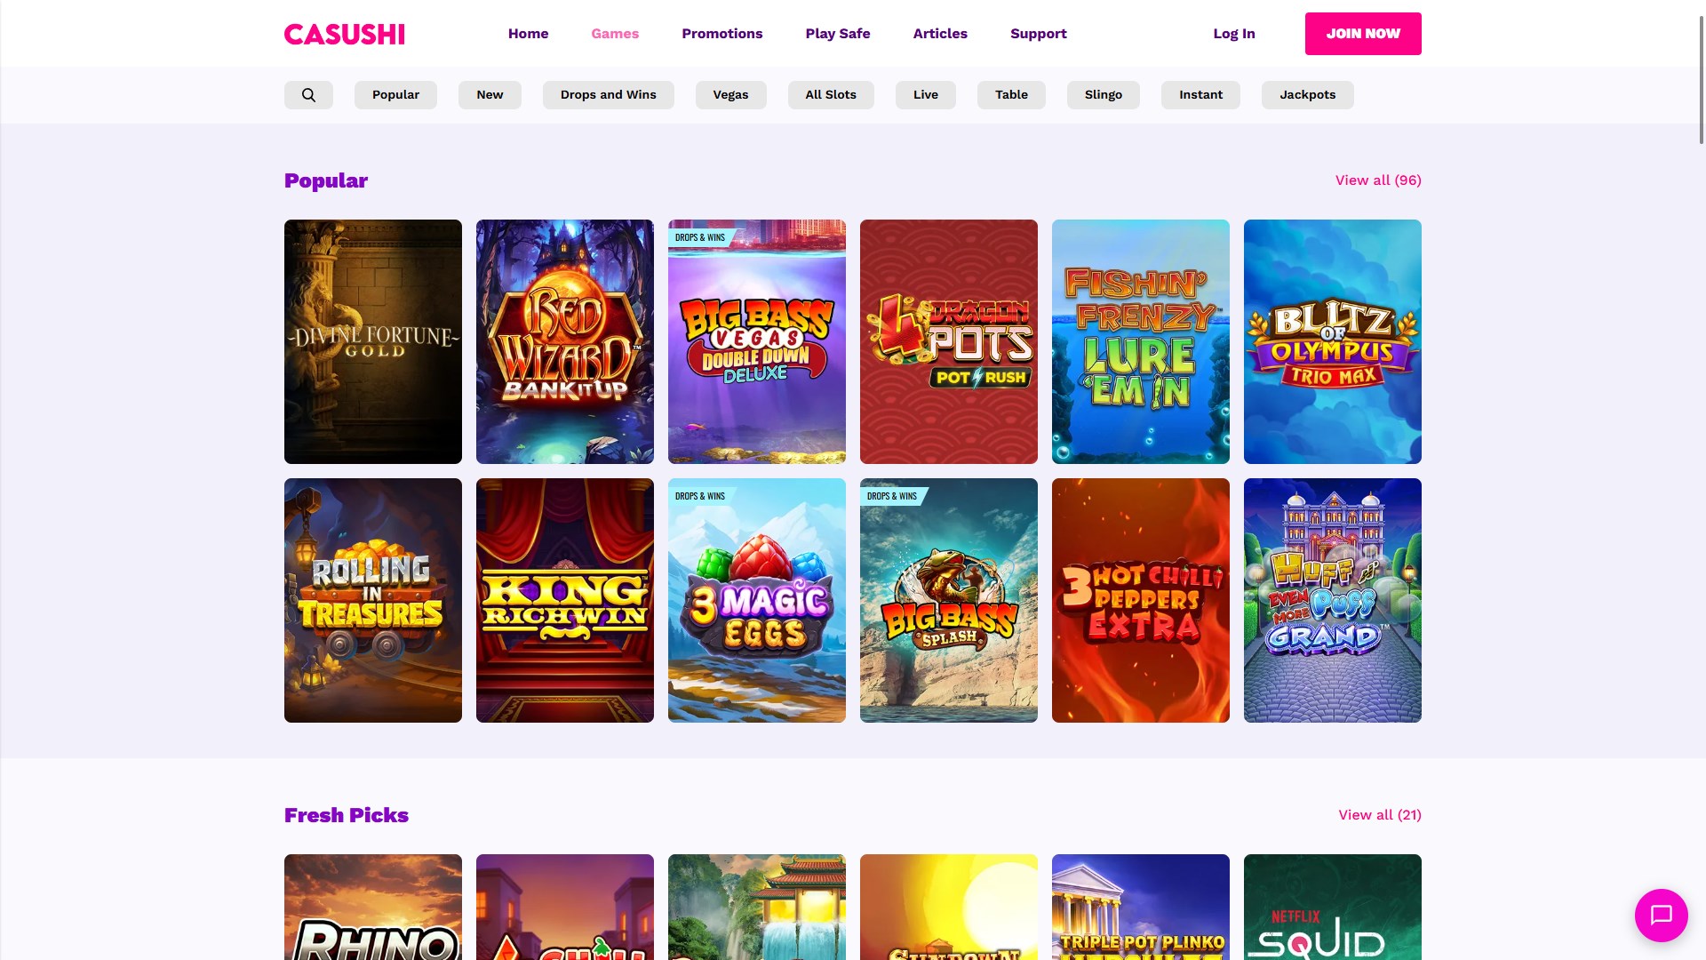Open Red Wizard Bank It Up game
Screen dimensions: 1706x960
pos(565,341)
